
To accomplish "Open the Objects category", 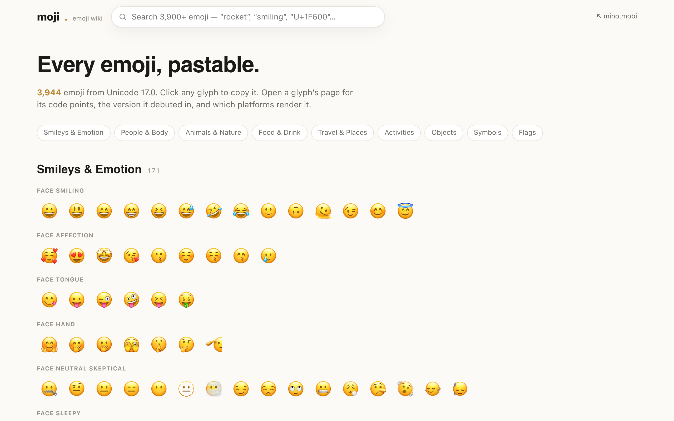I will click(444, 133).
